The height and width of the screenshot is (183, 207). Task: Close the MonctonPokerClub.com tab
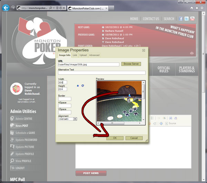click(x=106, y=8)
